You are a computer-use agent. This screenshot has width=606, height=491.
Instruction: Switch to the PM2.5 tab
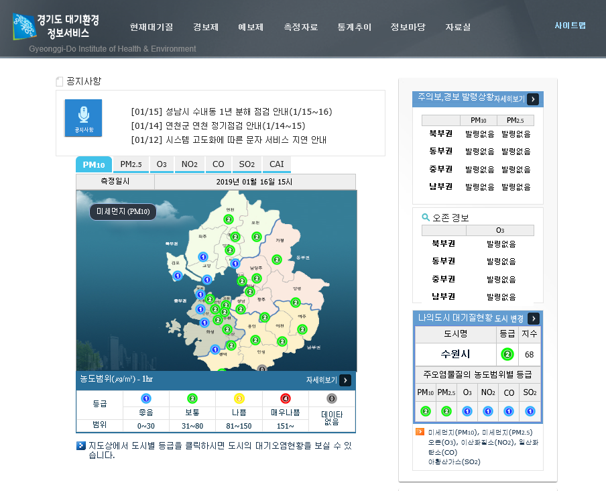(x=131, y=164)
